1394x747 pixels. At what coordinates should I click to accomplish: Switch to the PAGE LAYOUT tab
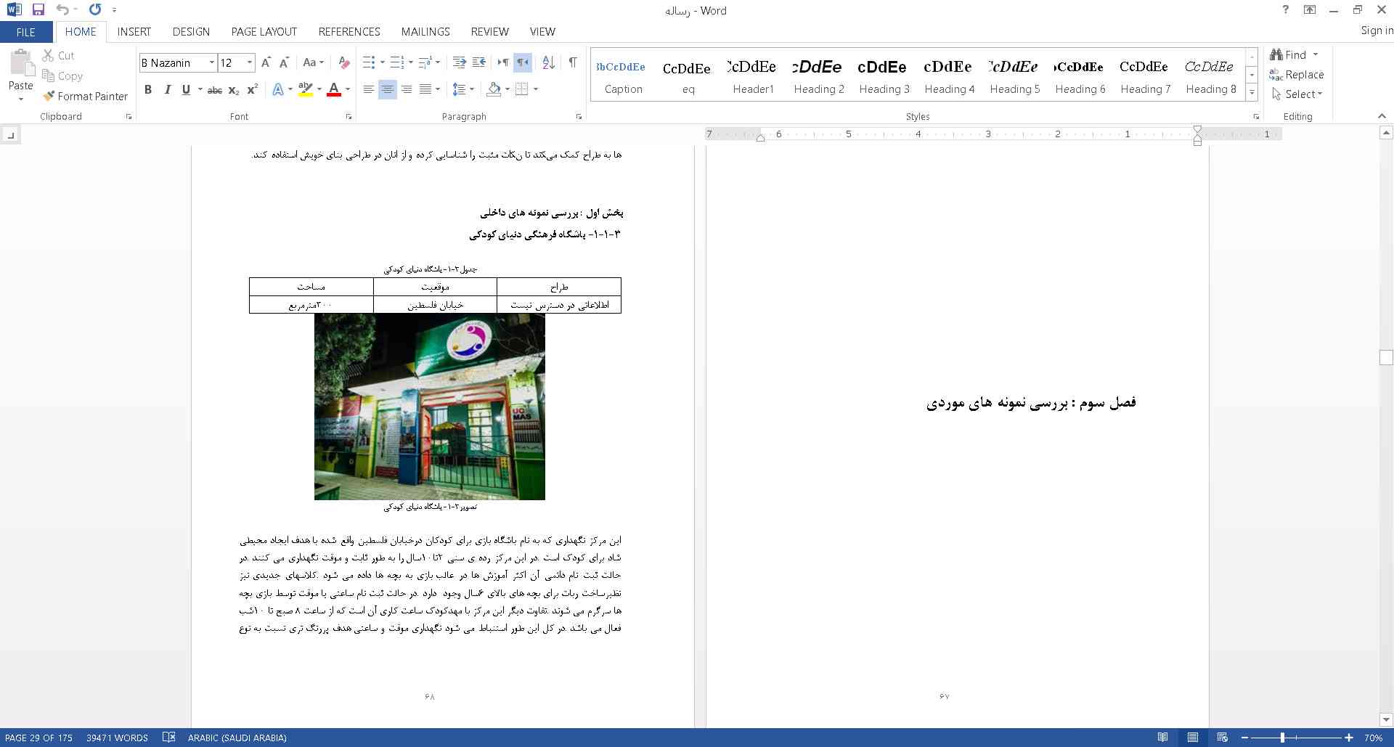pos(264,32)
